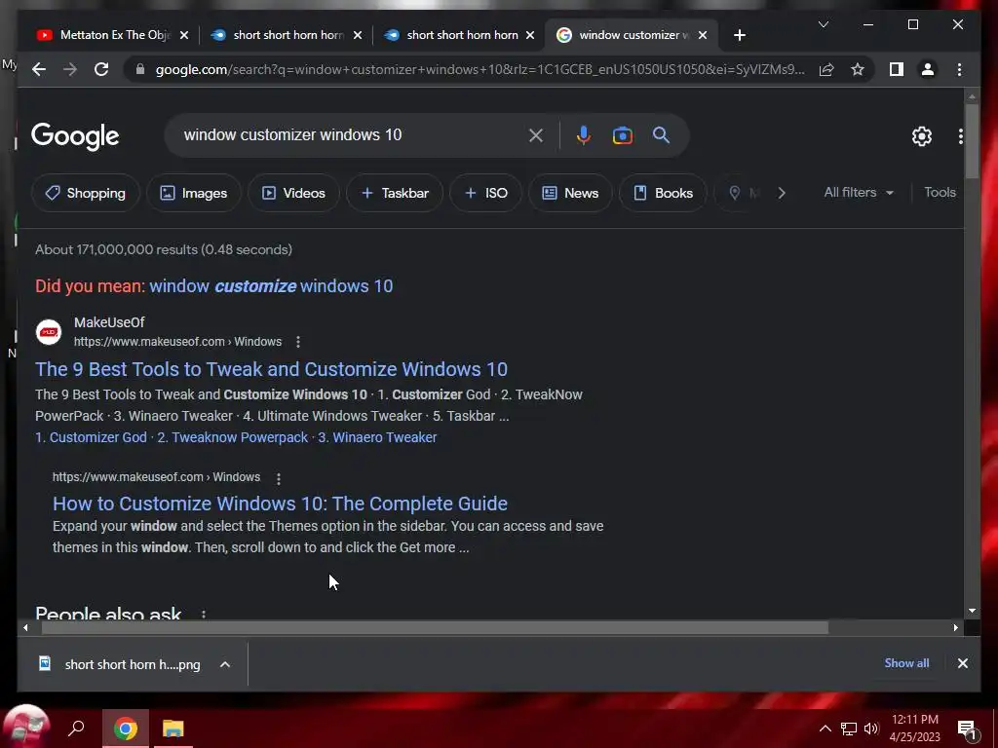The width and height of the screenshot is (998, 748).
Task: Show more search filter chips
Action: [x=782, y=193]
